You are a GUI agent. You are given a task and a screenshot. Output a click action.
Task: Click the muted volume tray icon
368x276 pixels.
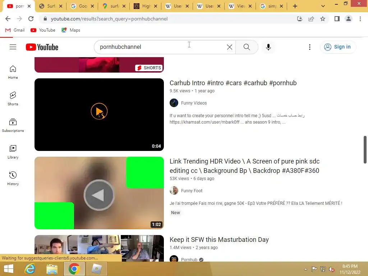[332, 269]
